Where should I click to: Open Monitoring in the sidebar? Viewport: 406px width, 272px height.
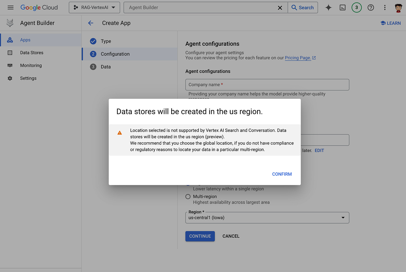(41, 65)
